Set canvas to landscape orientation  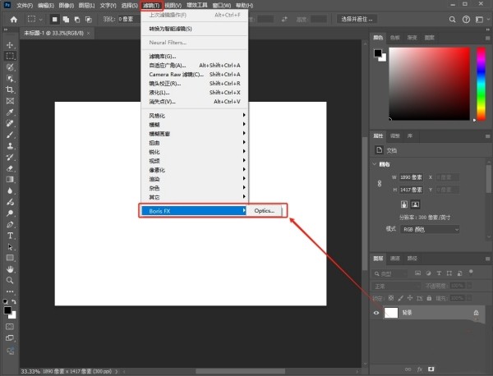pos(416,204)
